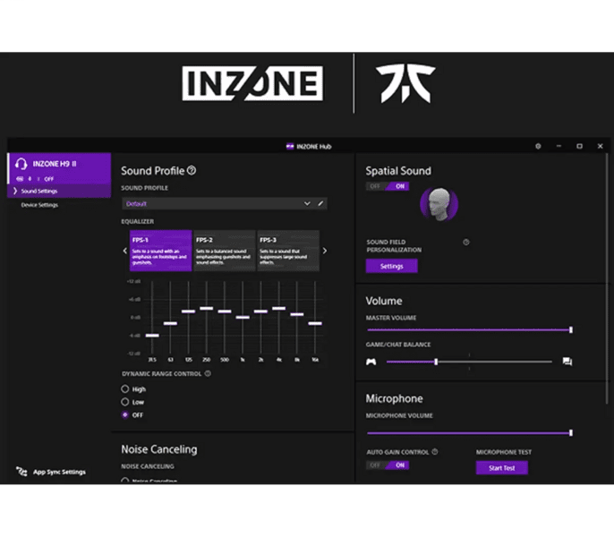Click the pencil icon to edit sound profile
Viewport: 614px width, 537px height.
pos(321,203)
